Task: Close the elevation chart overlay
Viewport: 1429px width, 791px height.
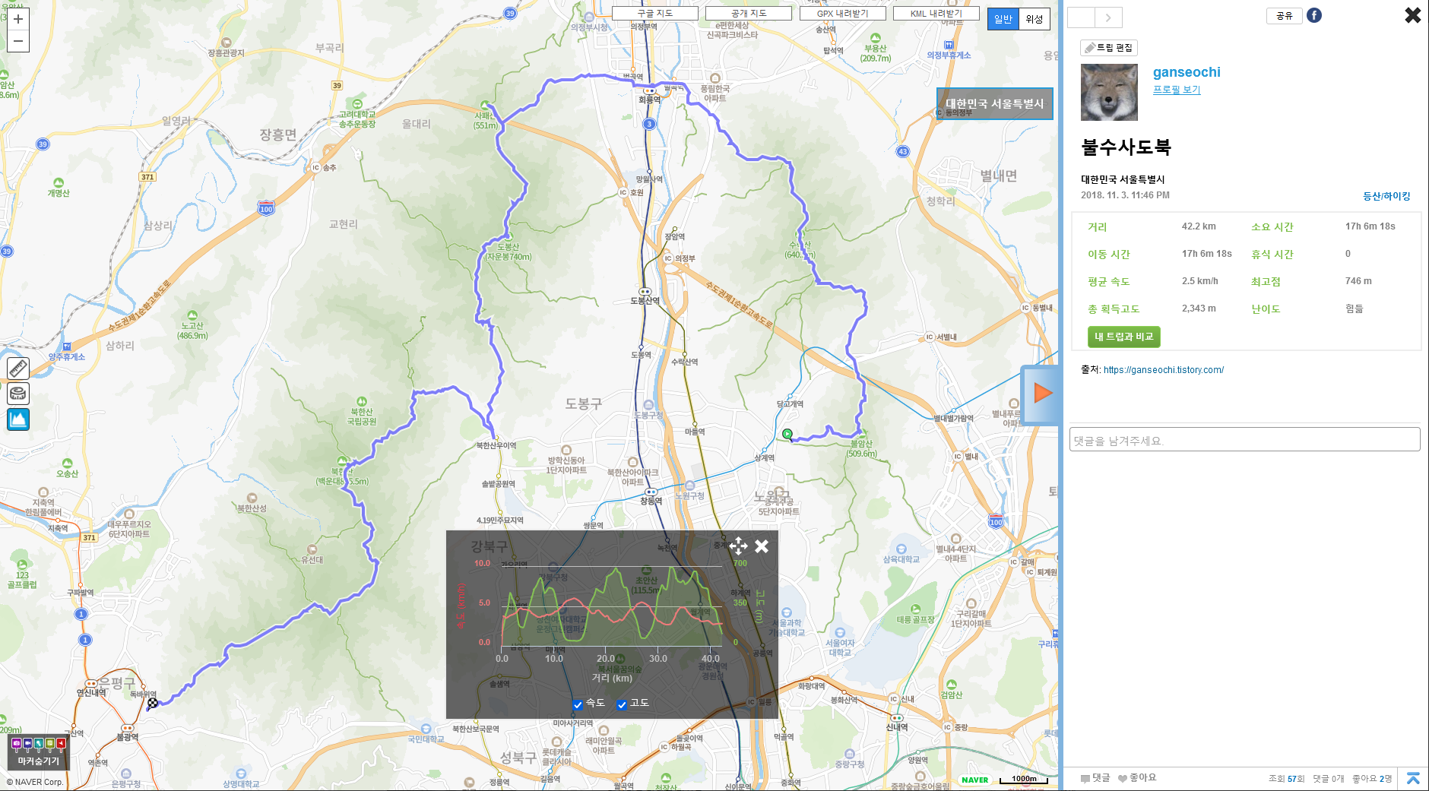Action: coord(762,546)
